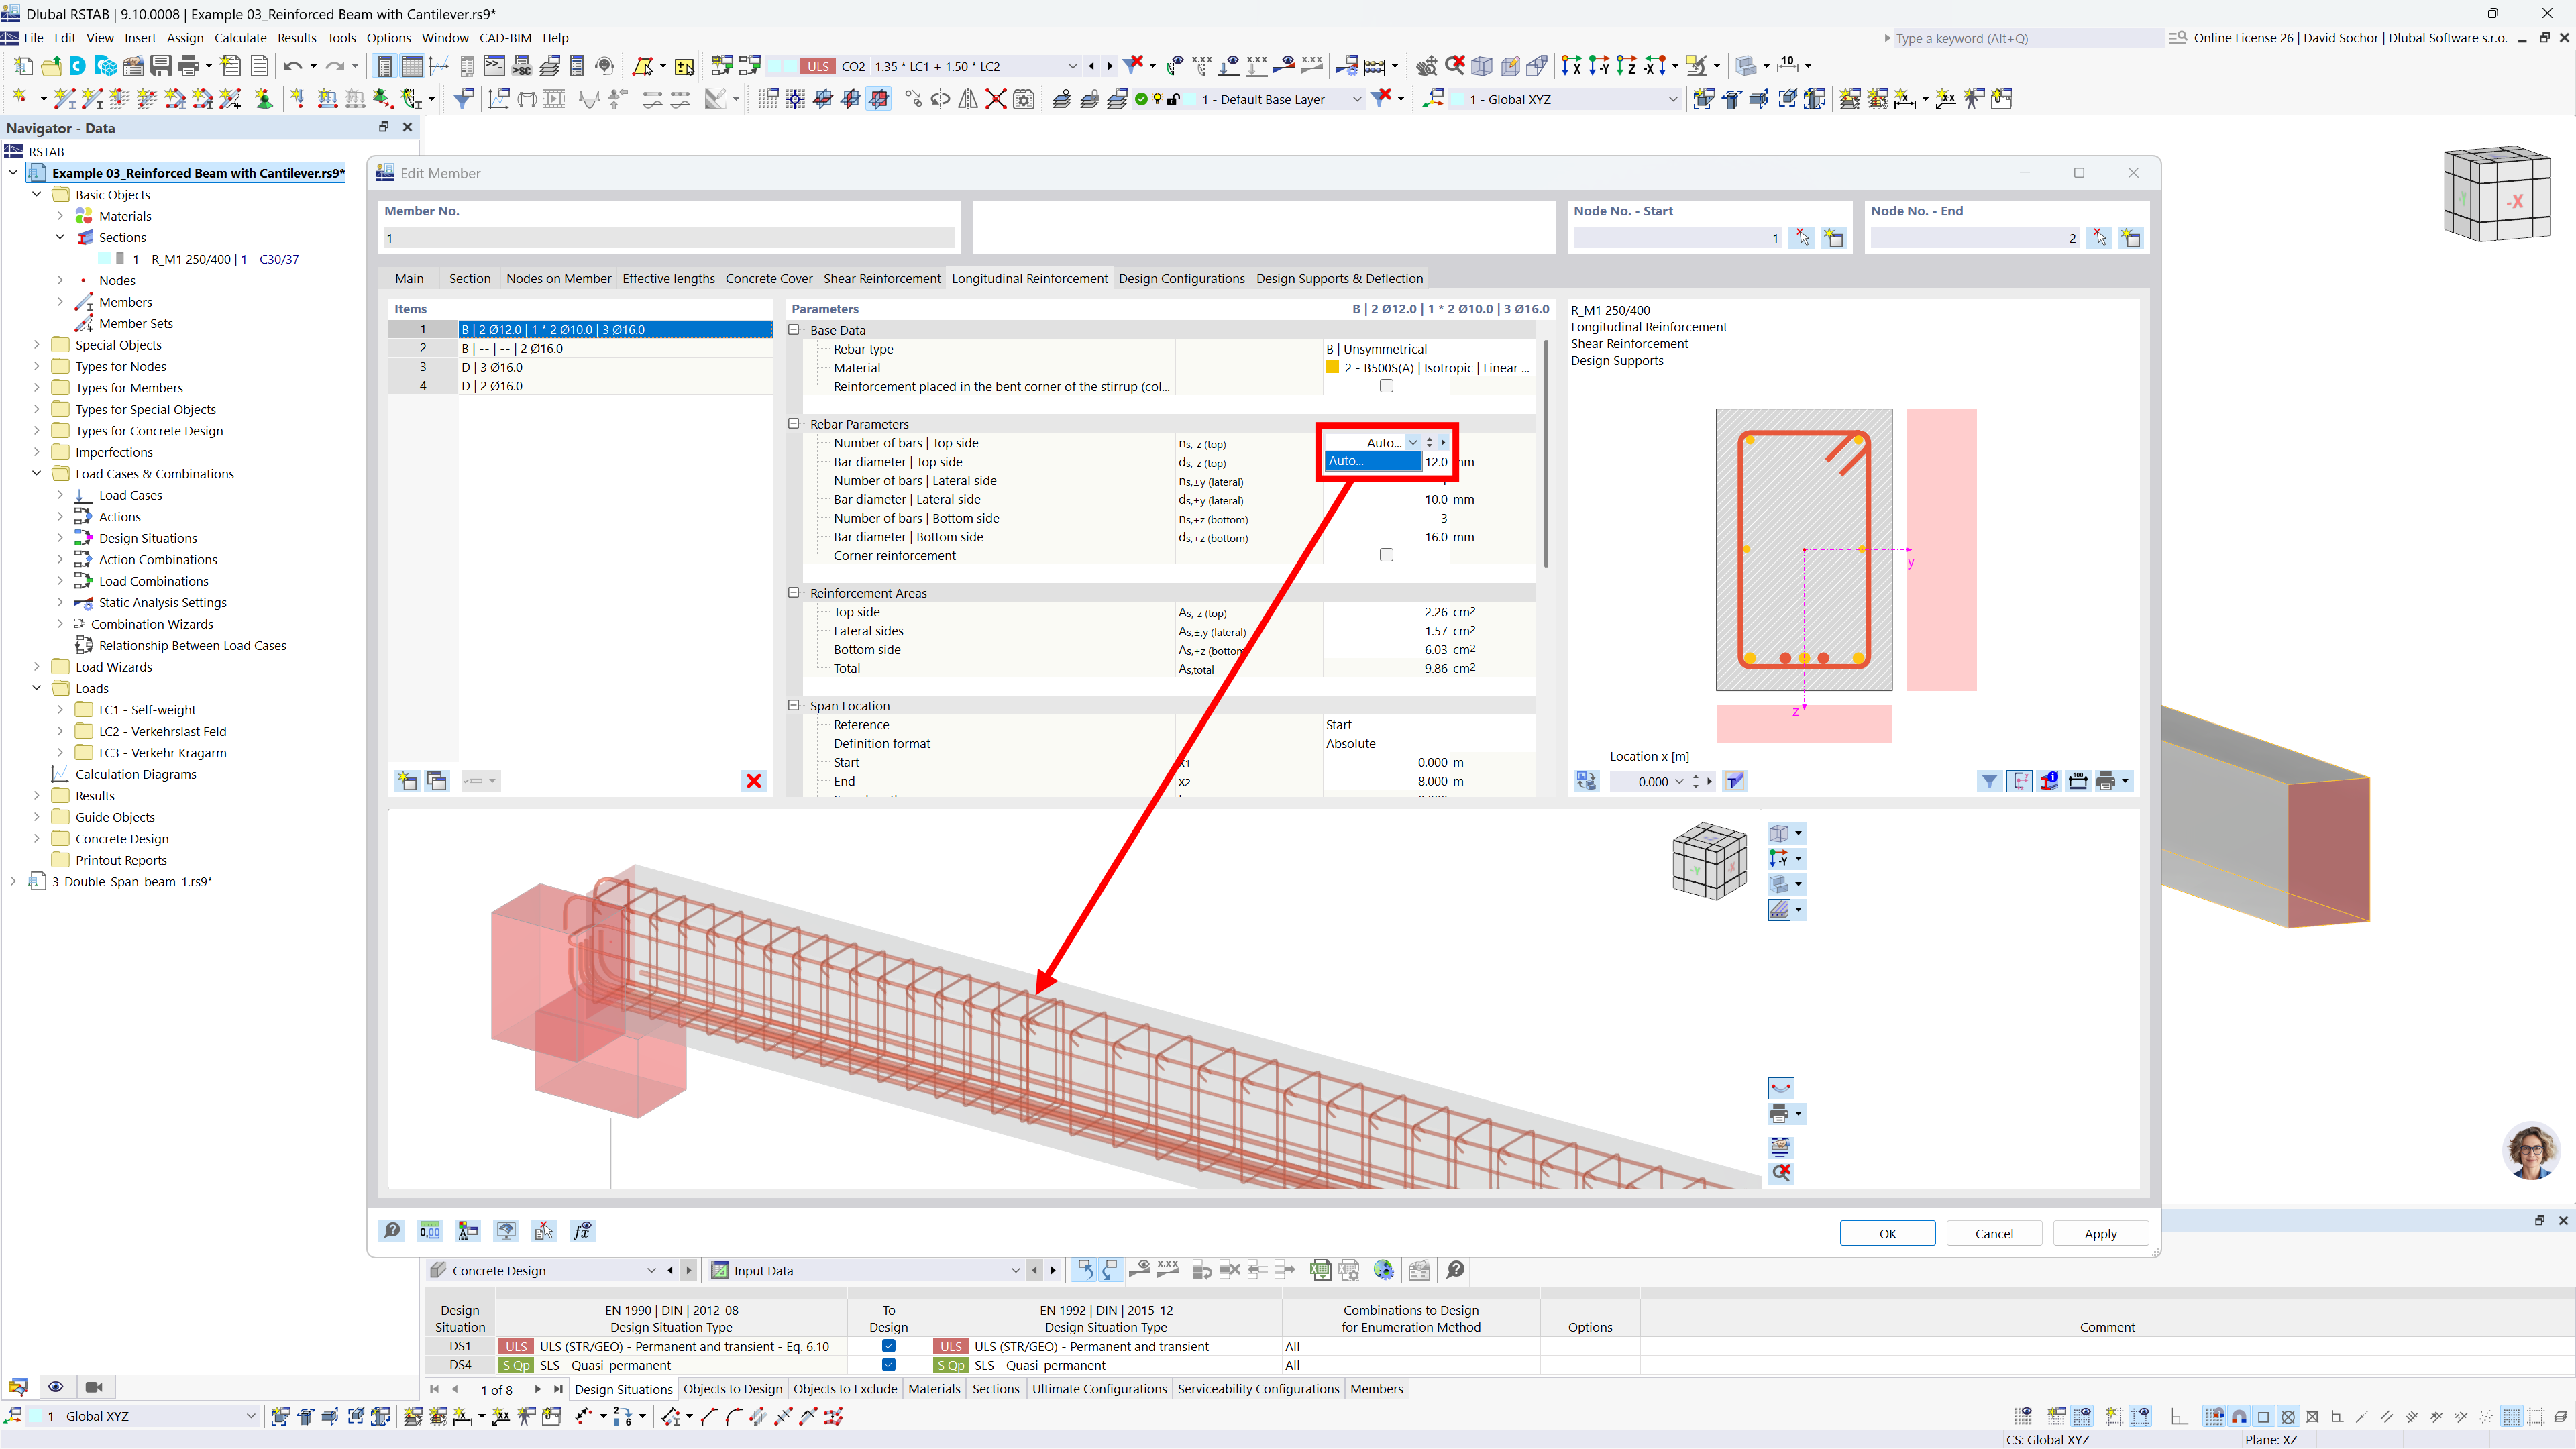Open the Tools menu

pos(341,37)
